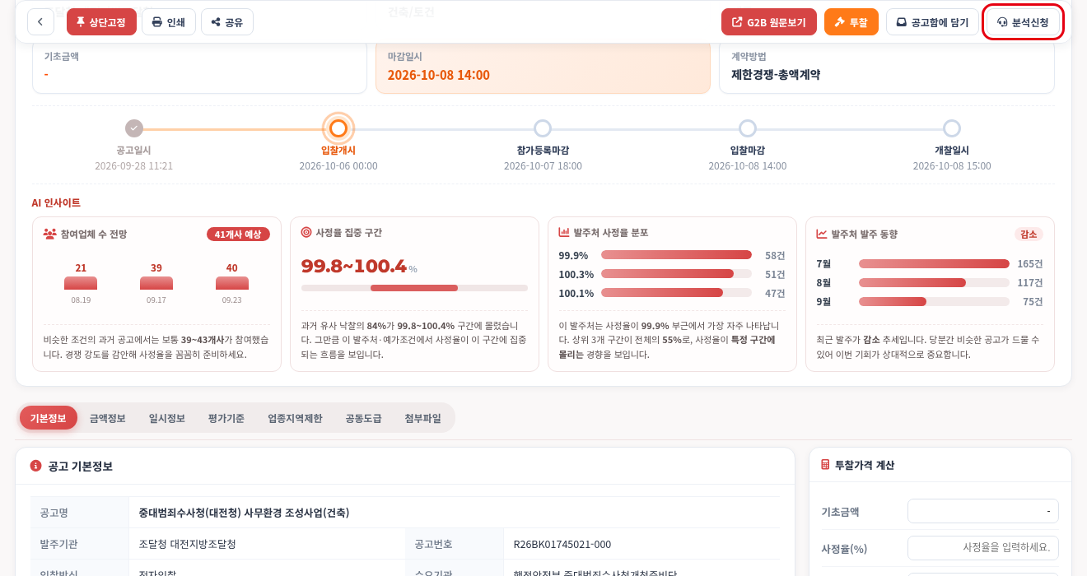This screenshot has height=576, width=1087.
Task: Click the 100.1% distribution bar
Action: click(676, 293)
